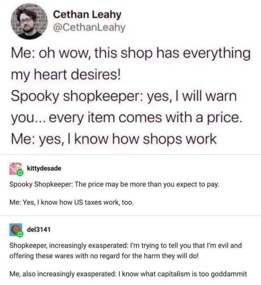261x285 pixels.
Task: Click the divider line above del3141's reply
Action: tap(130, 216)
